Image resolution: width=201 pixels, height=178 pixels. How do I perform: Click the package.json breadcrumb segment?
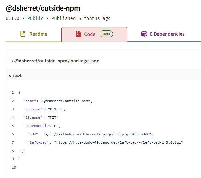coord(85,61)
